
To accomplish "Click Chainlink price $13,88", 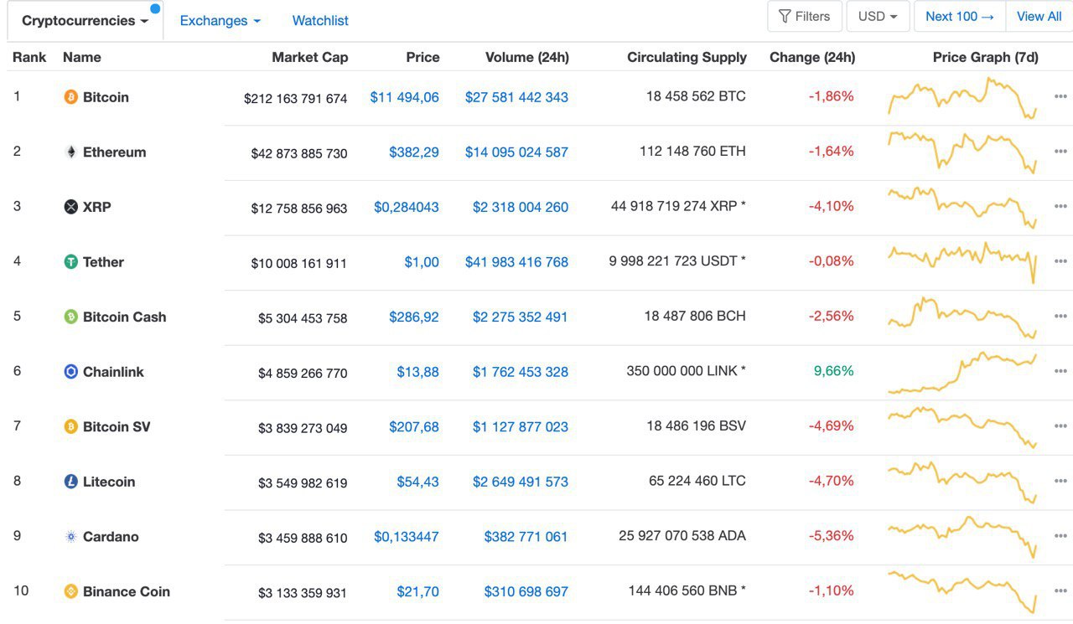I will [418, 372].
